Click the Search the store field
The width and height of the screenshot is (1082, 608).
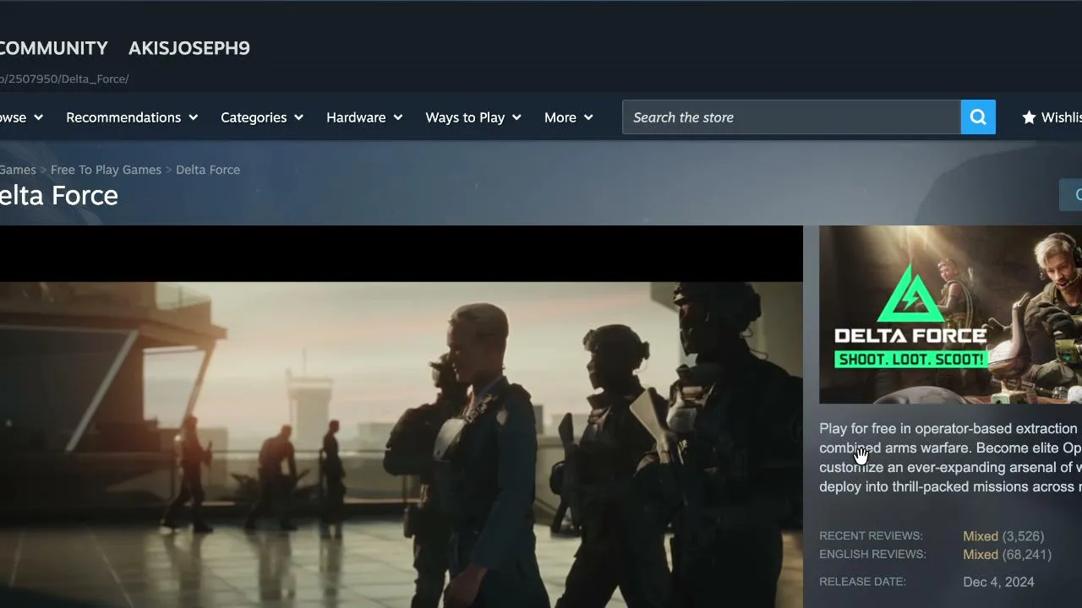(791, 117)
